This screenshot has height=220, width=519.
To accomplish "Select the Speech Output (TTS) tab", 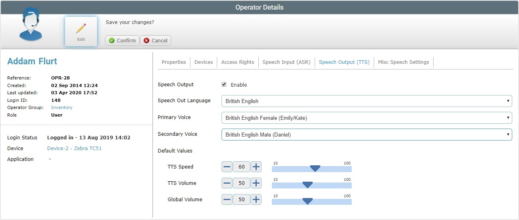I will point(344,62).
